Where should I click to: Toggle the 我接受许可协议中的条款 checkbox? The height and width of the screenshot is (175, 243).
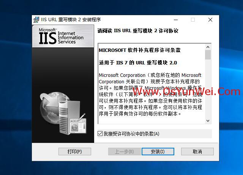pyautogui.click(x=100, y=134)
